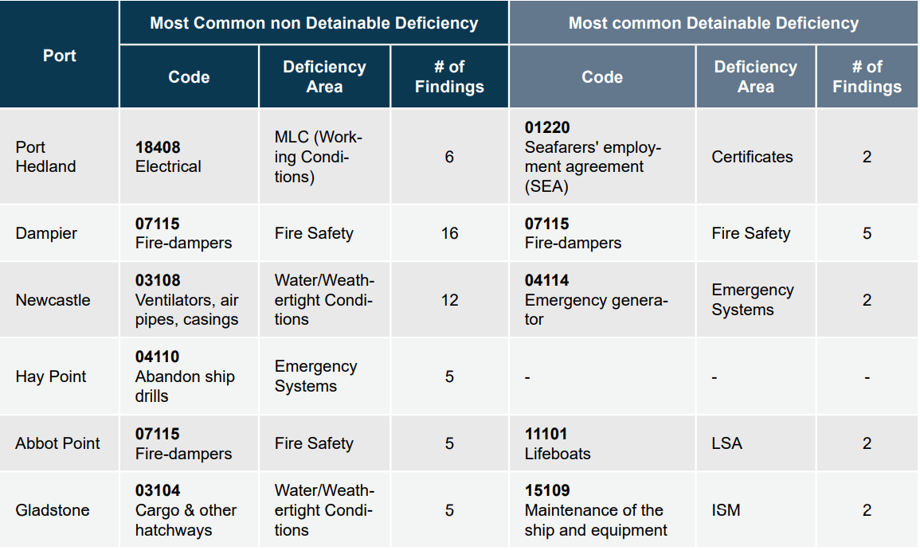
Task: Click code 18408 Electrical cell
Action: click(189, 157)
